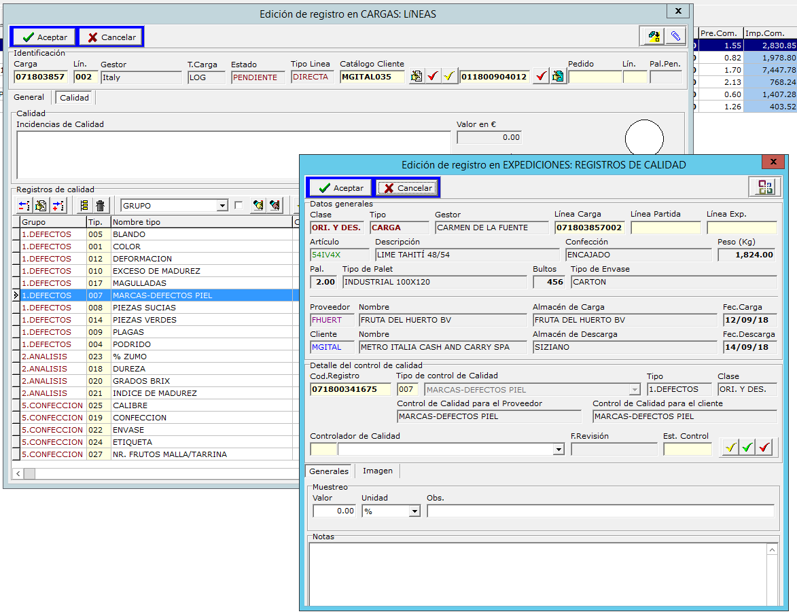Screen dimensions: 797x616
Task: Click the yellow checkmark in Est. Control group
Action: [729, 448]
